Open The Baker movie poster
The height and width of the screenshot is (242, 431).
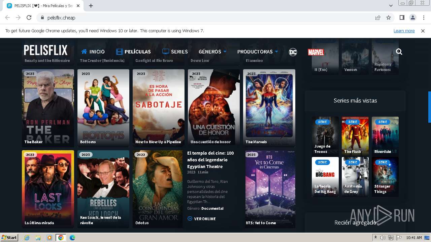(48, 108)
